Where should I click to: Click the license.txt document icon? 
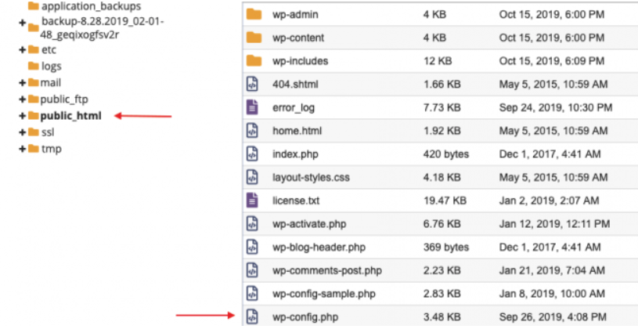coord(252,201)
